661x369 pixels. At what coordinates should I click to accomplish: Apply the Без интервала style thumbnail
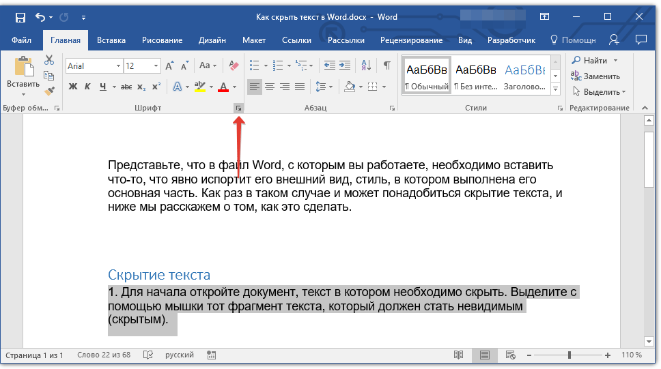[475, 75]
